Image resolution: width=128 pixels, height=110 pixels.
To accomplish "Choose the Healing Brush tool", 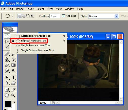I will [7, 54].
